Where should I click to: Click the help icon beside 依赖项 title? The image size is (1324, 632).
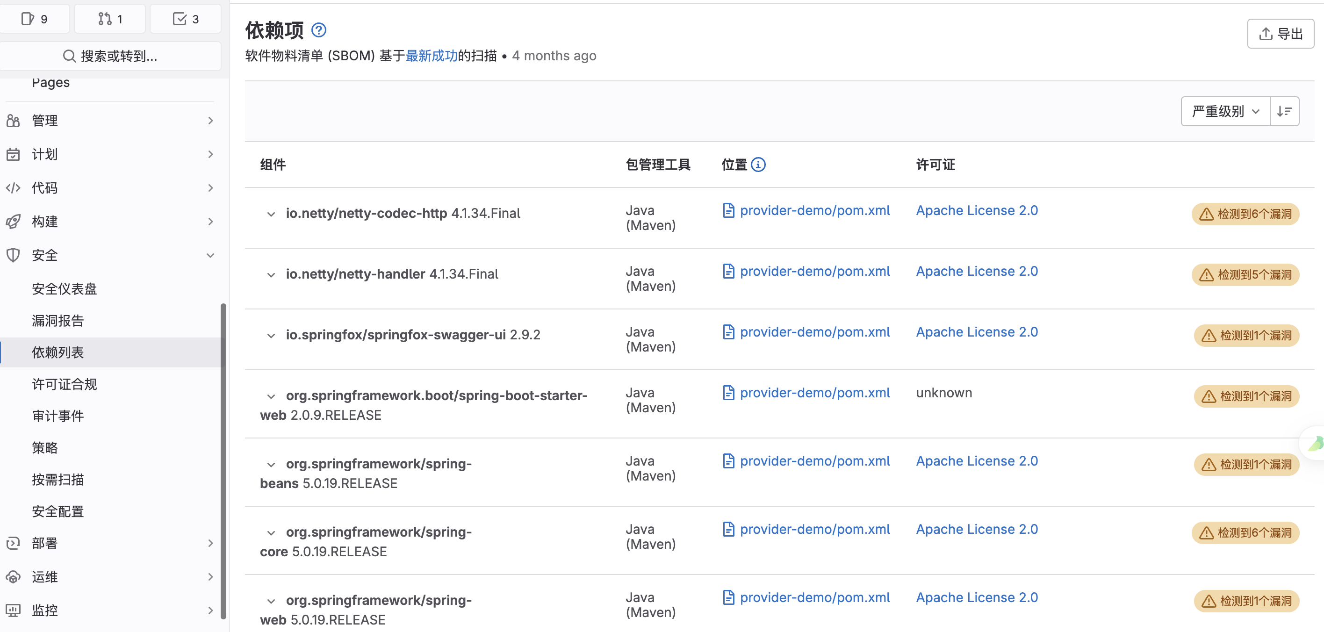[x=318, y=30]
